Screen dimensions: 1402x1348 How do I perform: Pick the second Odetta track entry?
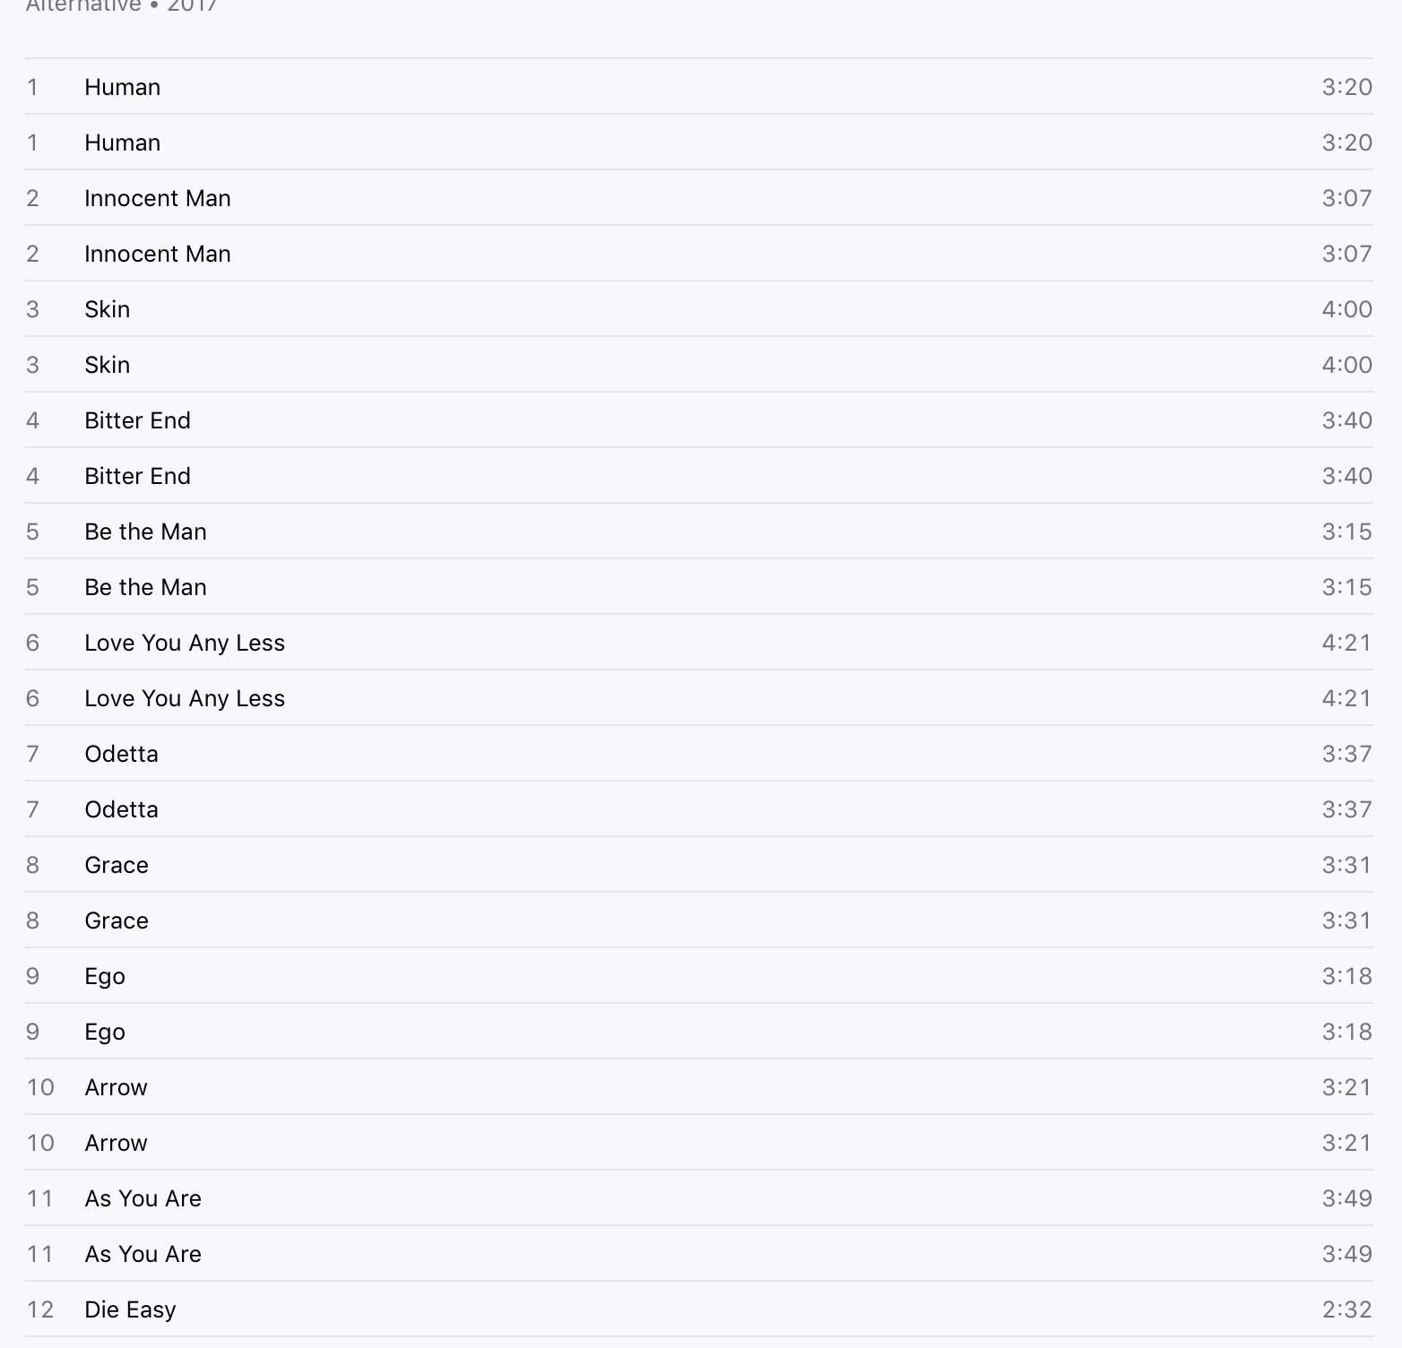699,808
